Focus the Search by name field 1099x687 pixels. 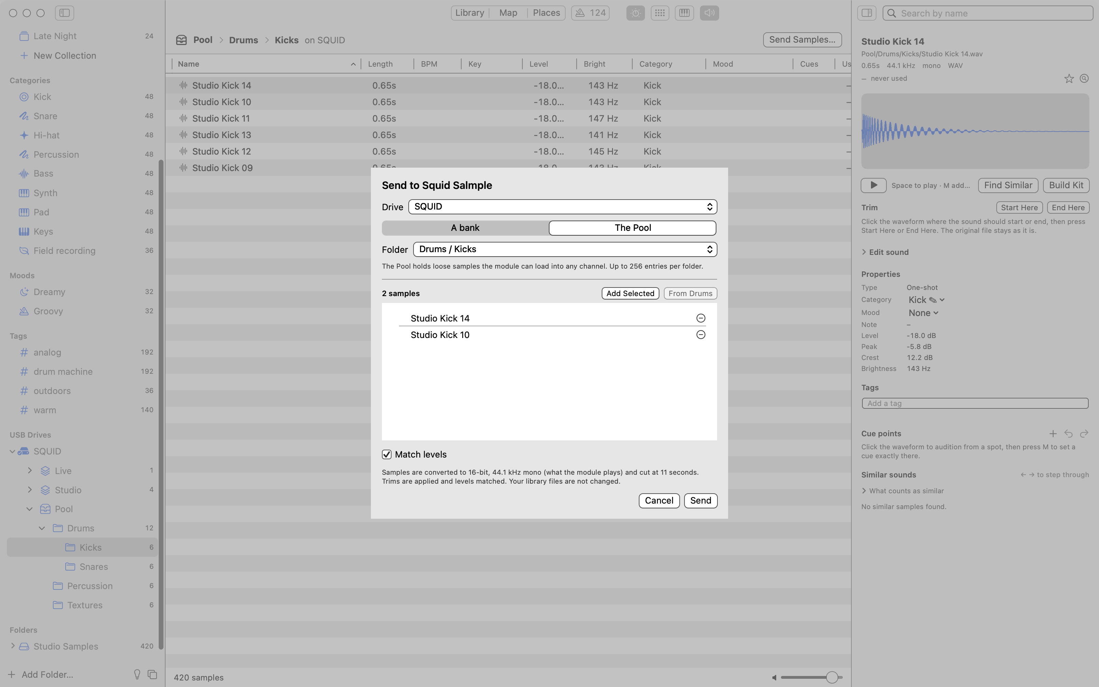click(x=988, y=13)
